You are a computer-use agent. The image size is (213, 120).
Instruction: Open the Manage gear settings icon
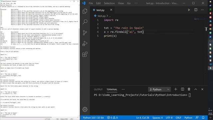(x=85, y=109)
